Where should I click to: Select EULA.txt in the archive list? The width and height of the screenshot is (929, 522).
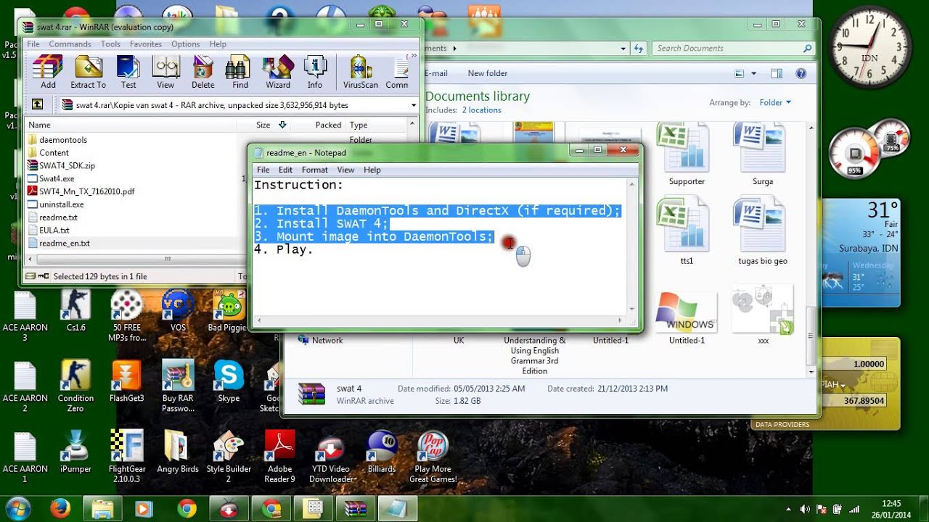click(x=54, y=231)
